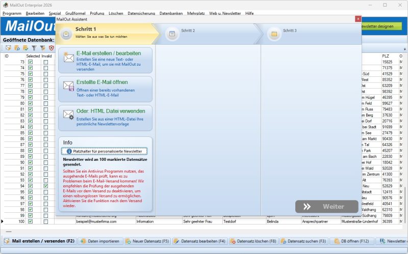Screen dimensions: 408x254
Task: Open the Mehrplatz menu
Action: [x=196, y=13]
